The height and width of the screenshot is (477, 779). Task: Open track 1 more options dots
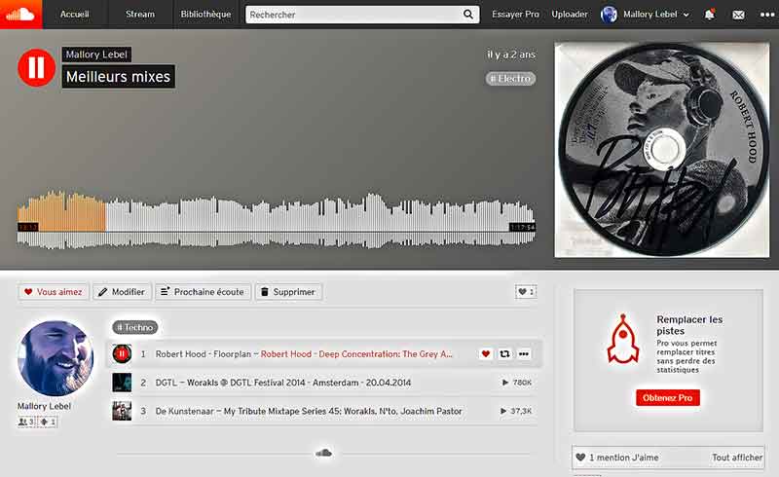524,353
